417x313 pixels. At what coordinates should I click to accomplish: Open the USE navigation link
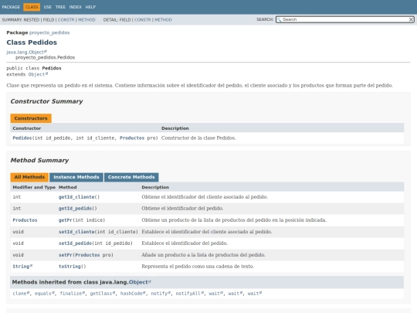pos(48,7)
